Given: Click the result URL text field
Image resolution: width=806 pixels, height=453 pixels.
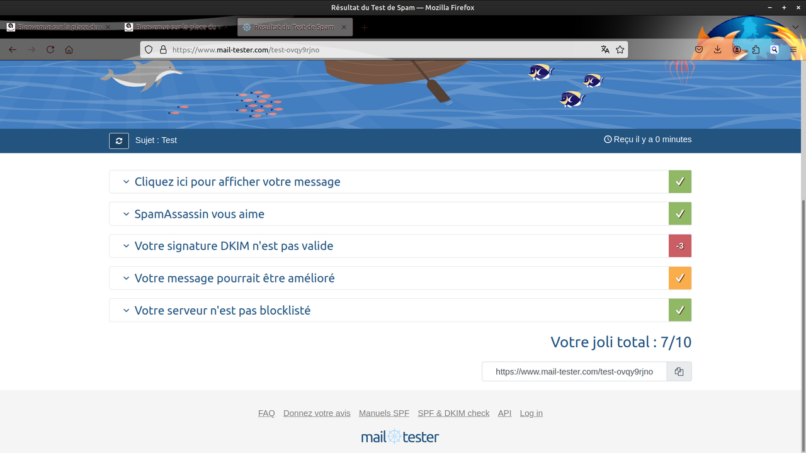Looking at the screenshot, I should 574,372.
